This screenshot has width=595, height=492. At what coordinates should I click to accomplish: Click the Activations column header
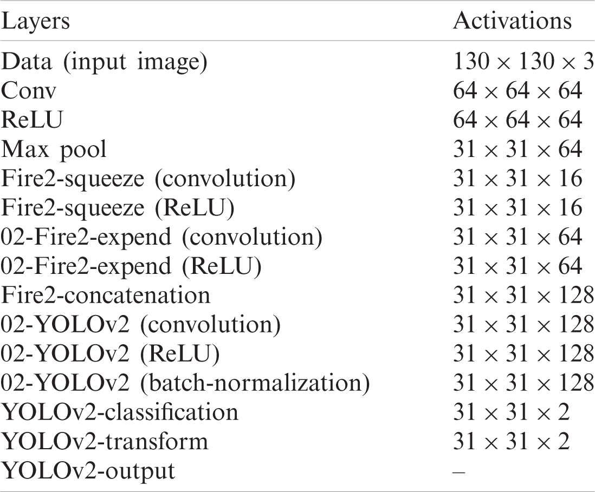(x=512, y=22)
